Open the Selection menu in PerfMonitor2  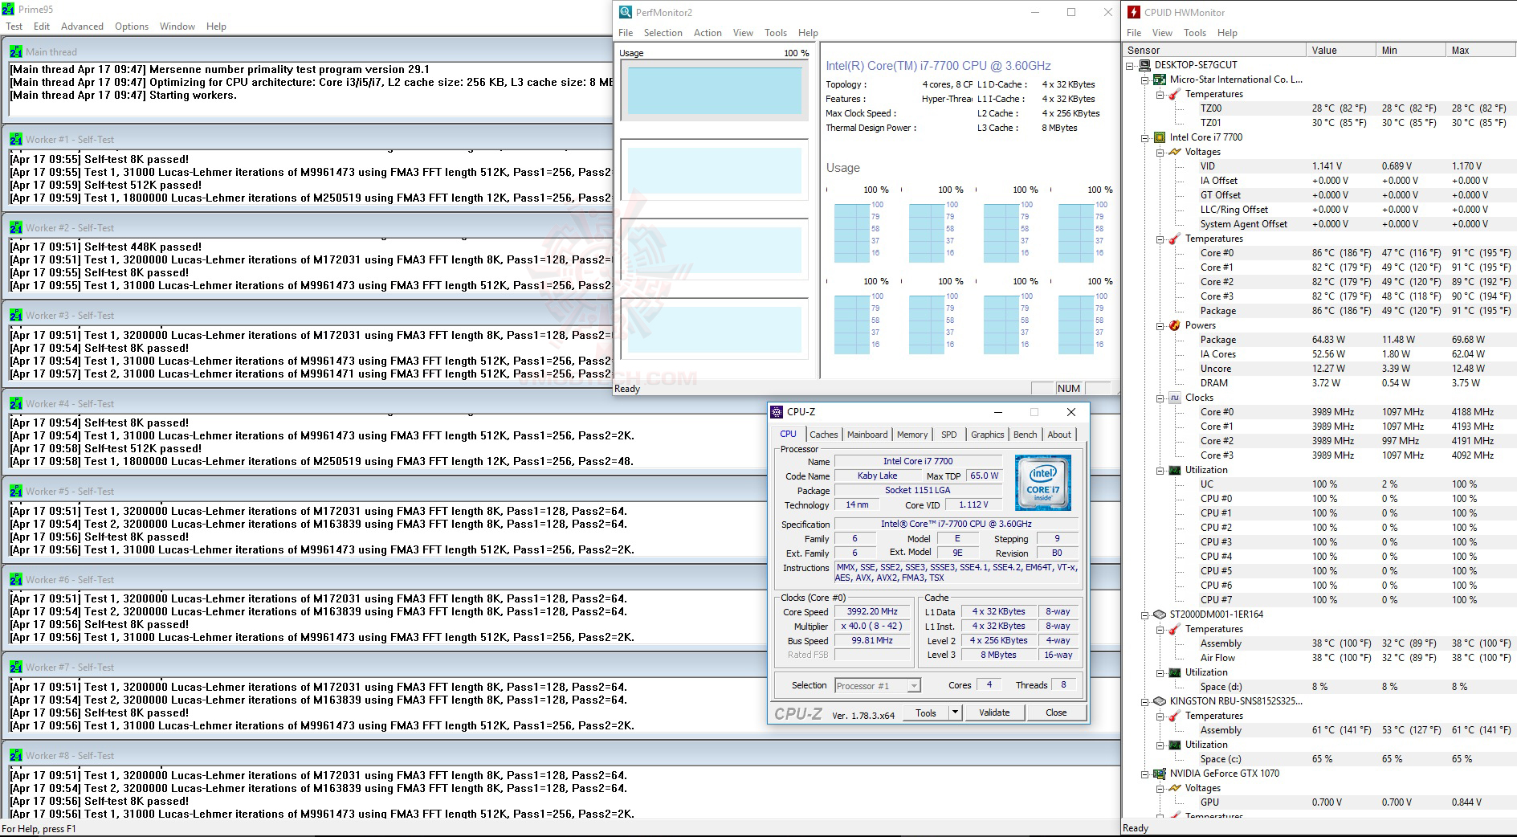(663, 33)
